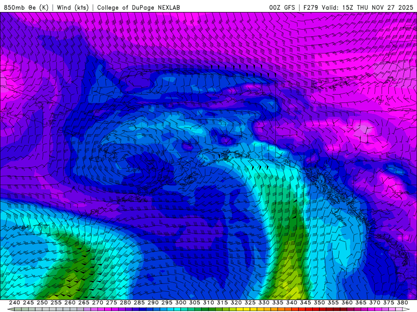Click the 275 label on color scale
This screenshot has height=312, width=417.
[111, 303]
